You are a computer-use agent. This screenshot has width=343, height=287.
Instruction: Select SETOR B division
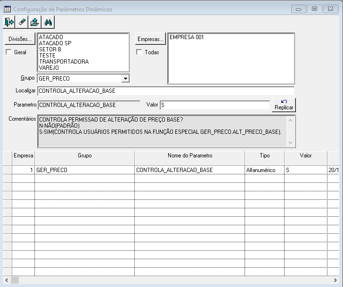(50, 49)
